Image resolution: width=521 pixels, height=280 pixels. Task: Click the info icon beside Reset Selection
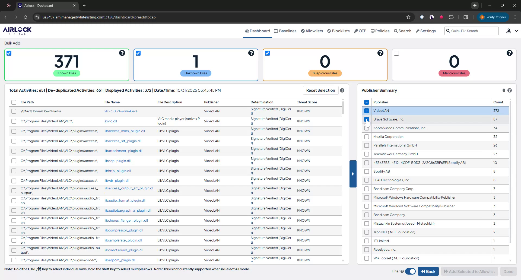[342, 90]
